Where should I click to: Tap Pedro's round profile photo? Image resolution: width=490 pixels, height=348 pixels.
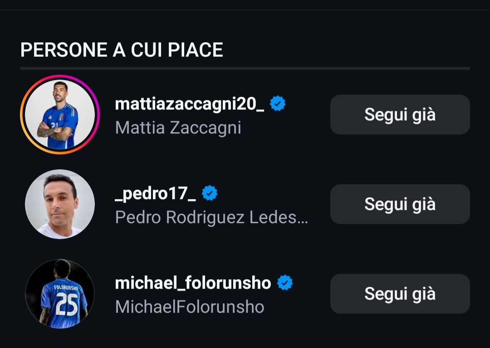[x=60, y=204]
